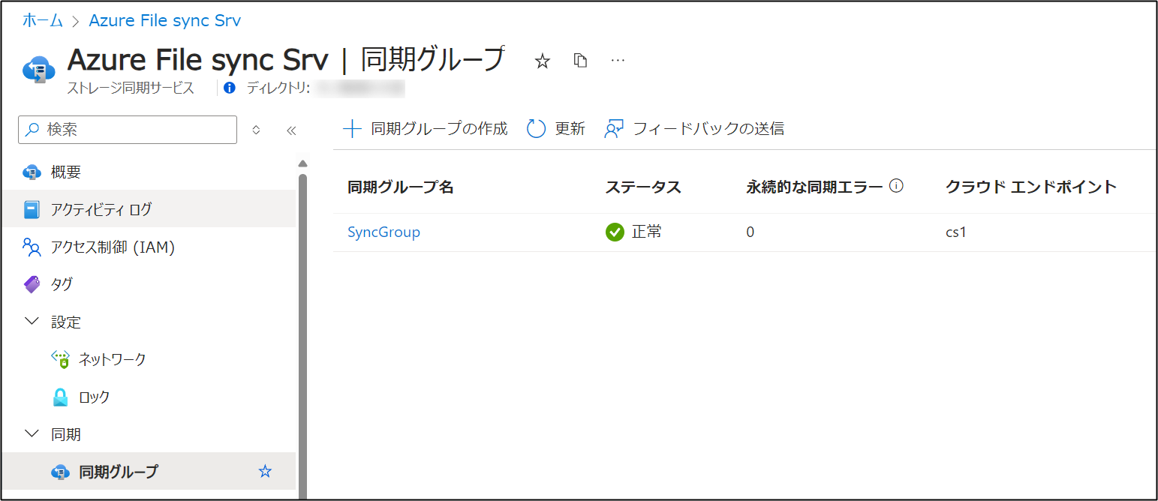The image size is (1158, 501).
Task: Toggle favorite star next to the page title
Action: (541, 60)
